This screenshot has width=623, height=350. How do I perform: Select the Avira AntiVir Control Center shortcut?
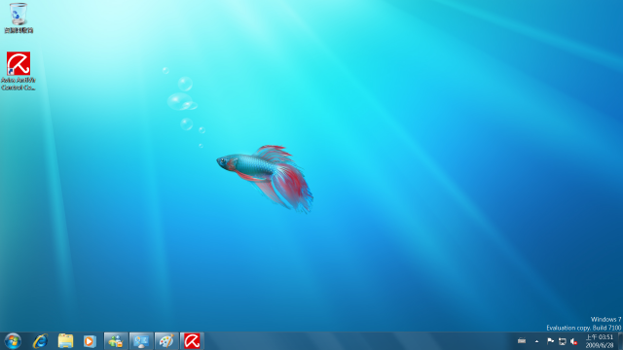[18, 71]
